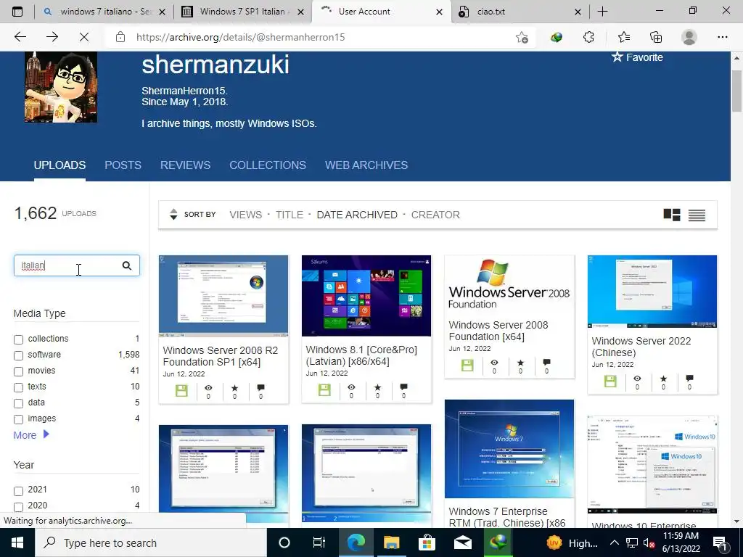The width and height of the screenshot is (743, 557).
Task: Open the REVIEWS tab
Action: point(185,165)
